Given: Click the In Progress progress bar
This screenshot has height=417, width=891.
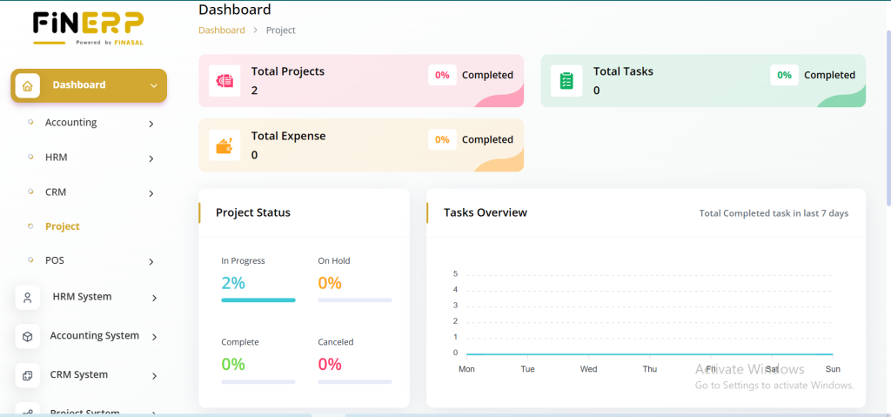Looking at the screenshot, I should pos(258,299).
